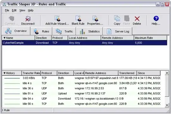Click the Upload direction cell
Viewport: 171px width, 114px height.
tap(62, 93)
